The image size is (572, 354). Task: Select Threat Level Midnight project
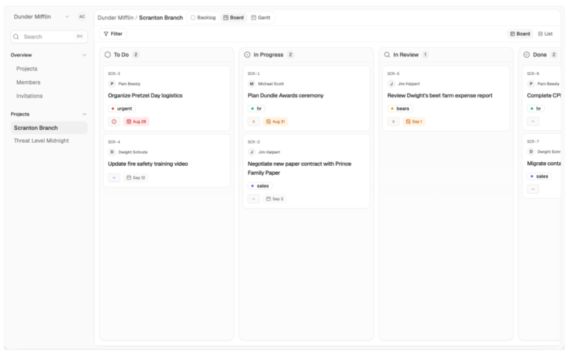click(x=41, y=141)
